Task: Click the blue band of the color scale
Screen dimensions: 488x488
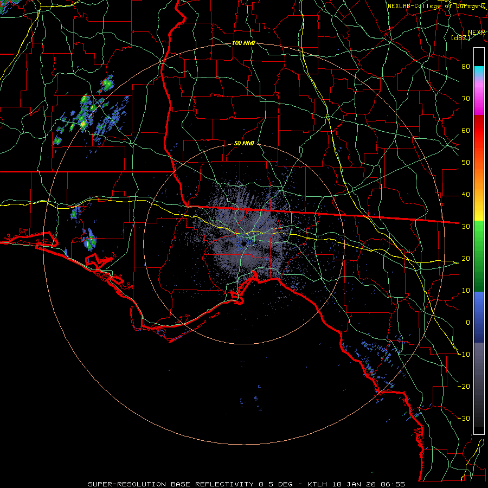Action: 479,317
